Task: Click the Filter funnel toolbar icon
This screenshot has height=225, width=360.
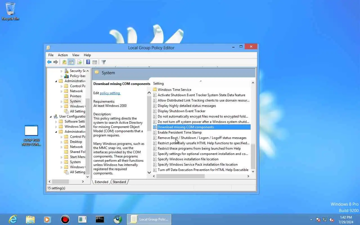Action: click(103, 62)
